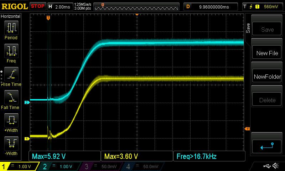Click the orange trigger level marker on right edge
285x171 pixels.
click(x=247, y=129)
